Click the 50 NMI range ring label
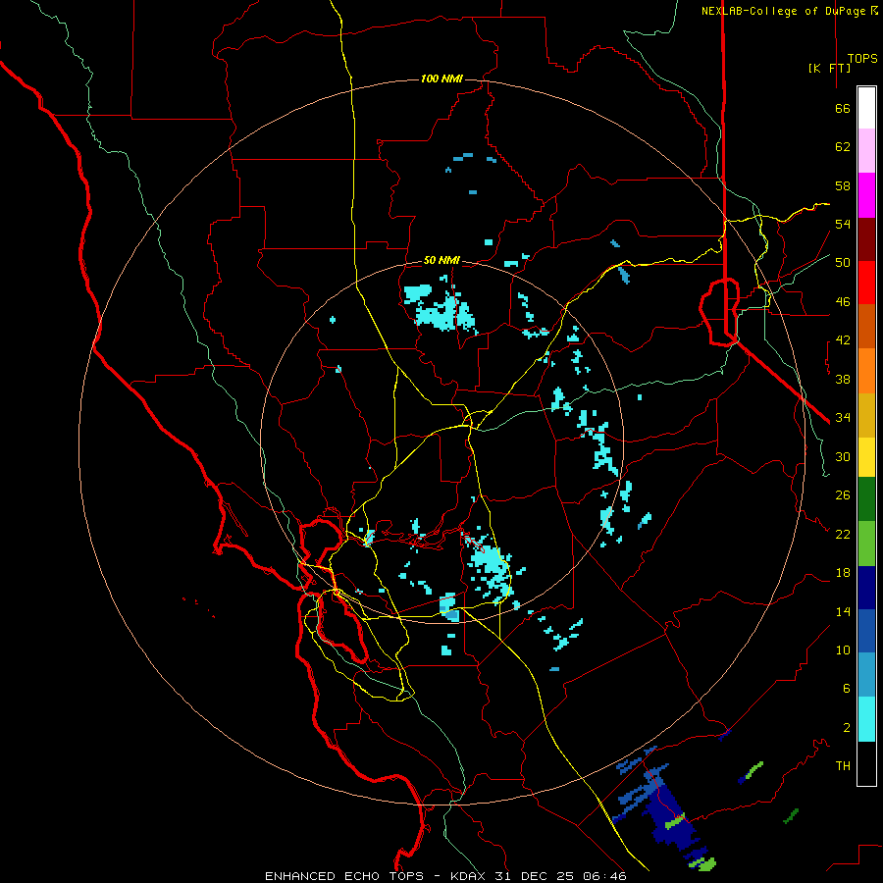 click(x=441, y=260)
